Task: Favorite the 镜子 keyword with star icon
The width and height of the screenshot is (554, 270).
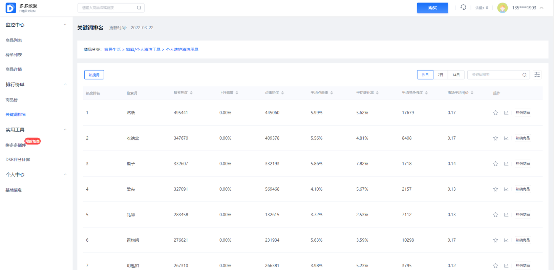Action: pyautogui.click(x=495, y=164)
